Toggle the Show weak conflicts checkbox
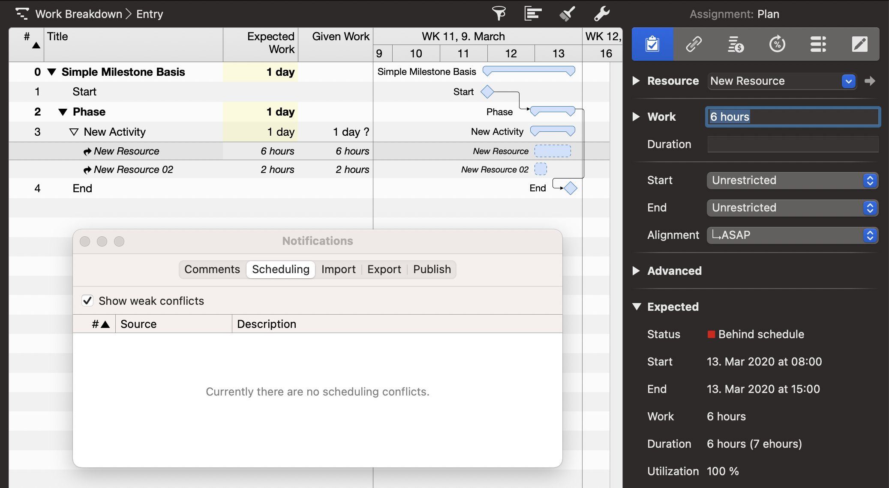 [88, 301]
